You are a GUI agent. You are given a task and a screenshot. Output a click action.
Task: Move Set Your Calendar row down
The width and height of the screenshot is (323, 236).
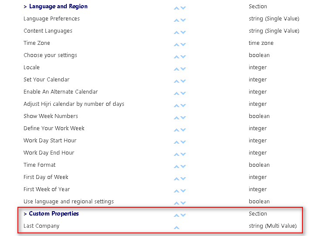click(x=183, y=81)
